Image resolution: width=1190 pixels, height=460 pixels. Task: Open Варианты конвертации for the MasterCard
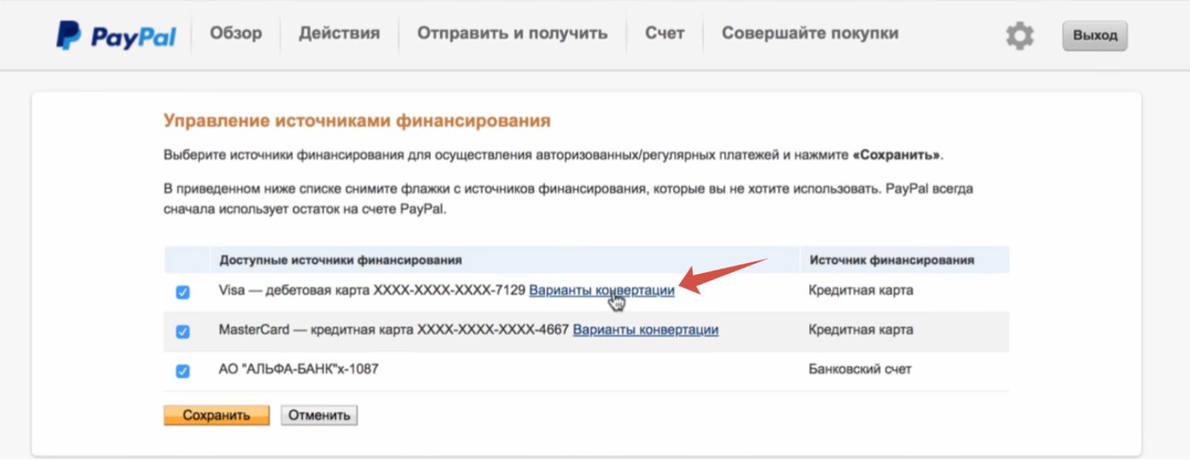(645, 330)
